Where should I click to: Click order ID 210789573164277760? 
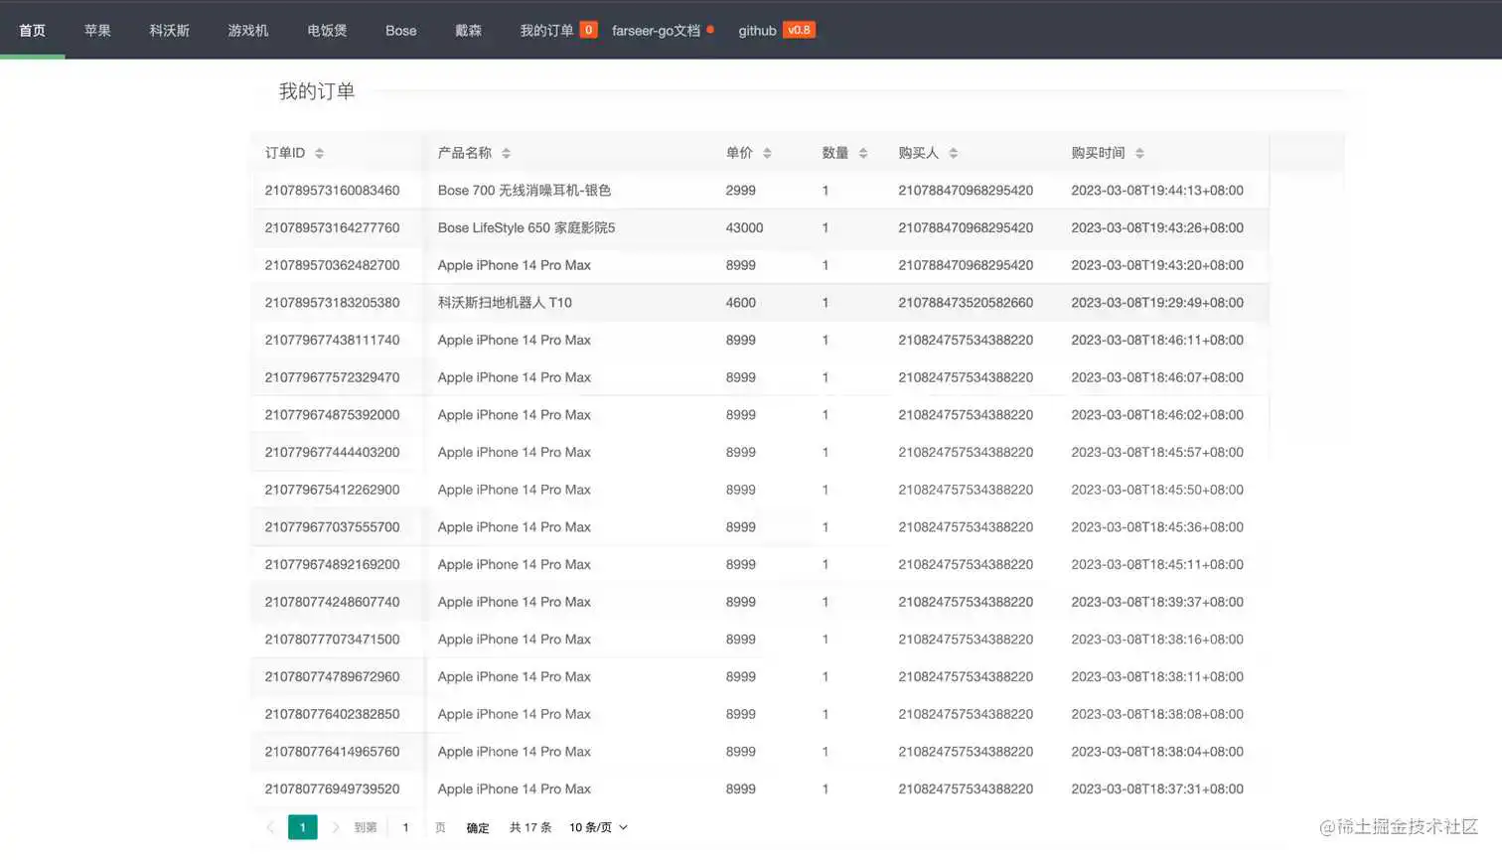(332, 228)
